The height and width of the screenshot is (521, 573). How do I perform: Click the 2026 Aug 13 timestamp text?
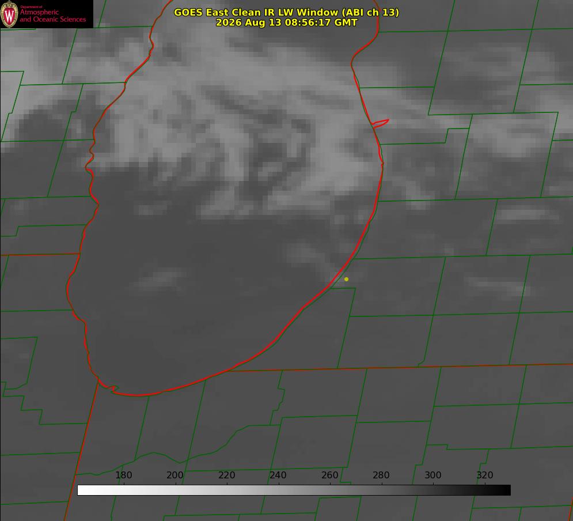[x=286, y=22]
